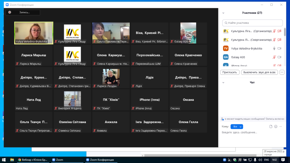Click the muted mic on Первомайська ШМ tile
This screenshot has width=290, height=163.
tap(133, 64)
